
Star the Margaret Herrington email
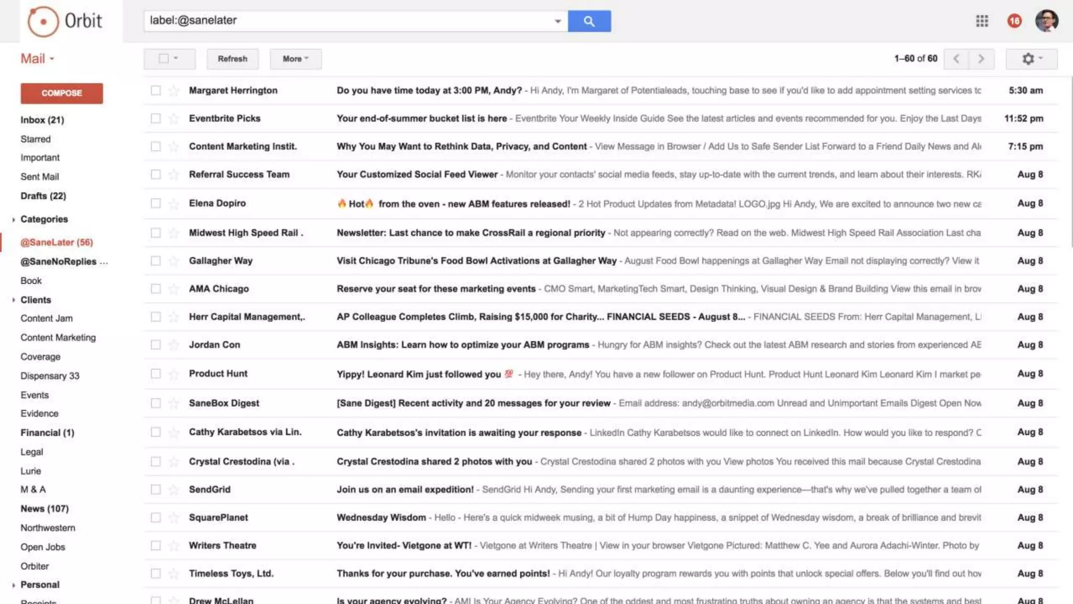173,91
